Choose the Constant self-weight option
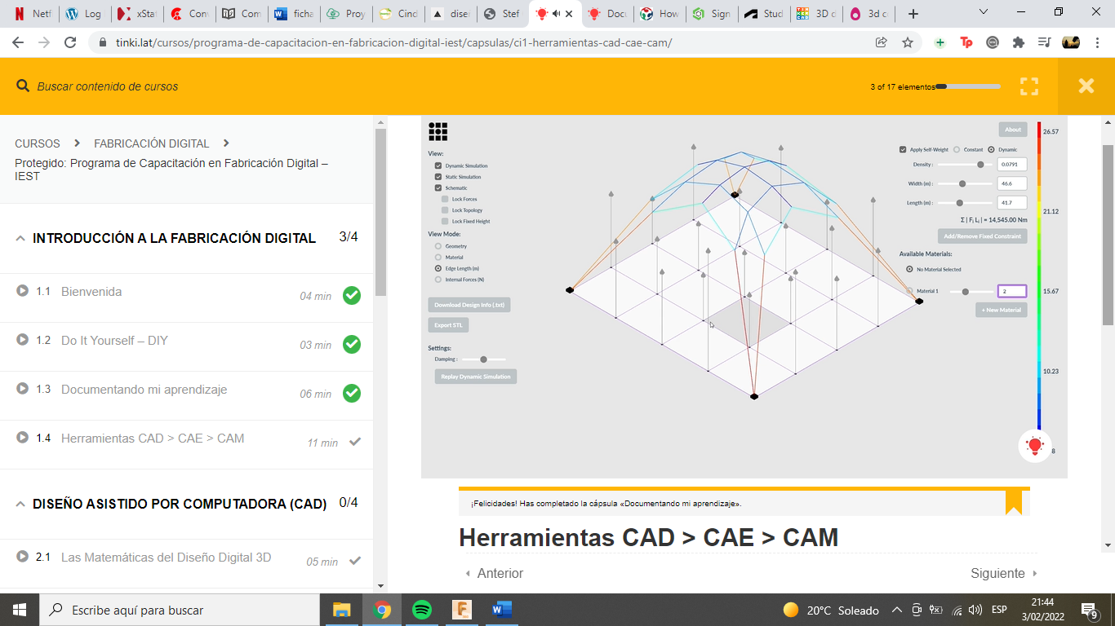 [957, 150]
